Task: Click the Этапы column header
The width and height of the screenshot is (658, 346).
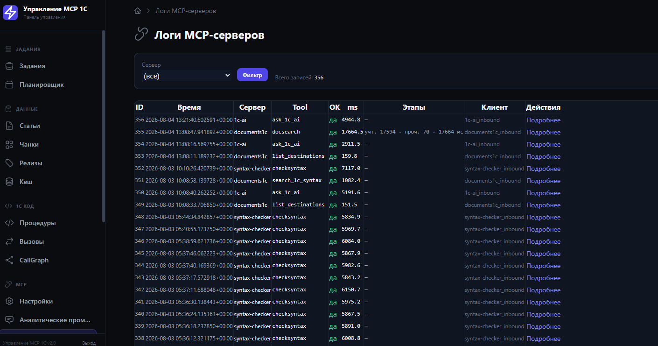Action: pyautogui.click(x=414, y=107)
